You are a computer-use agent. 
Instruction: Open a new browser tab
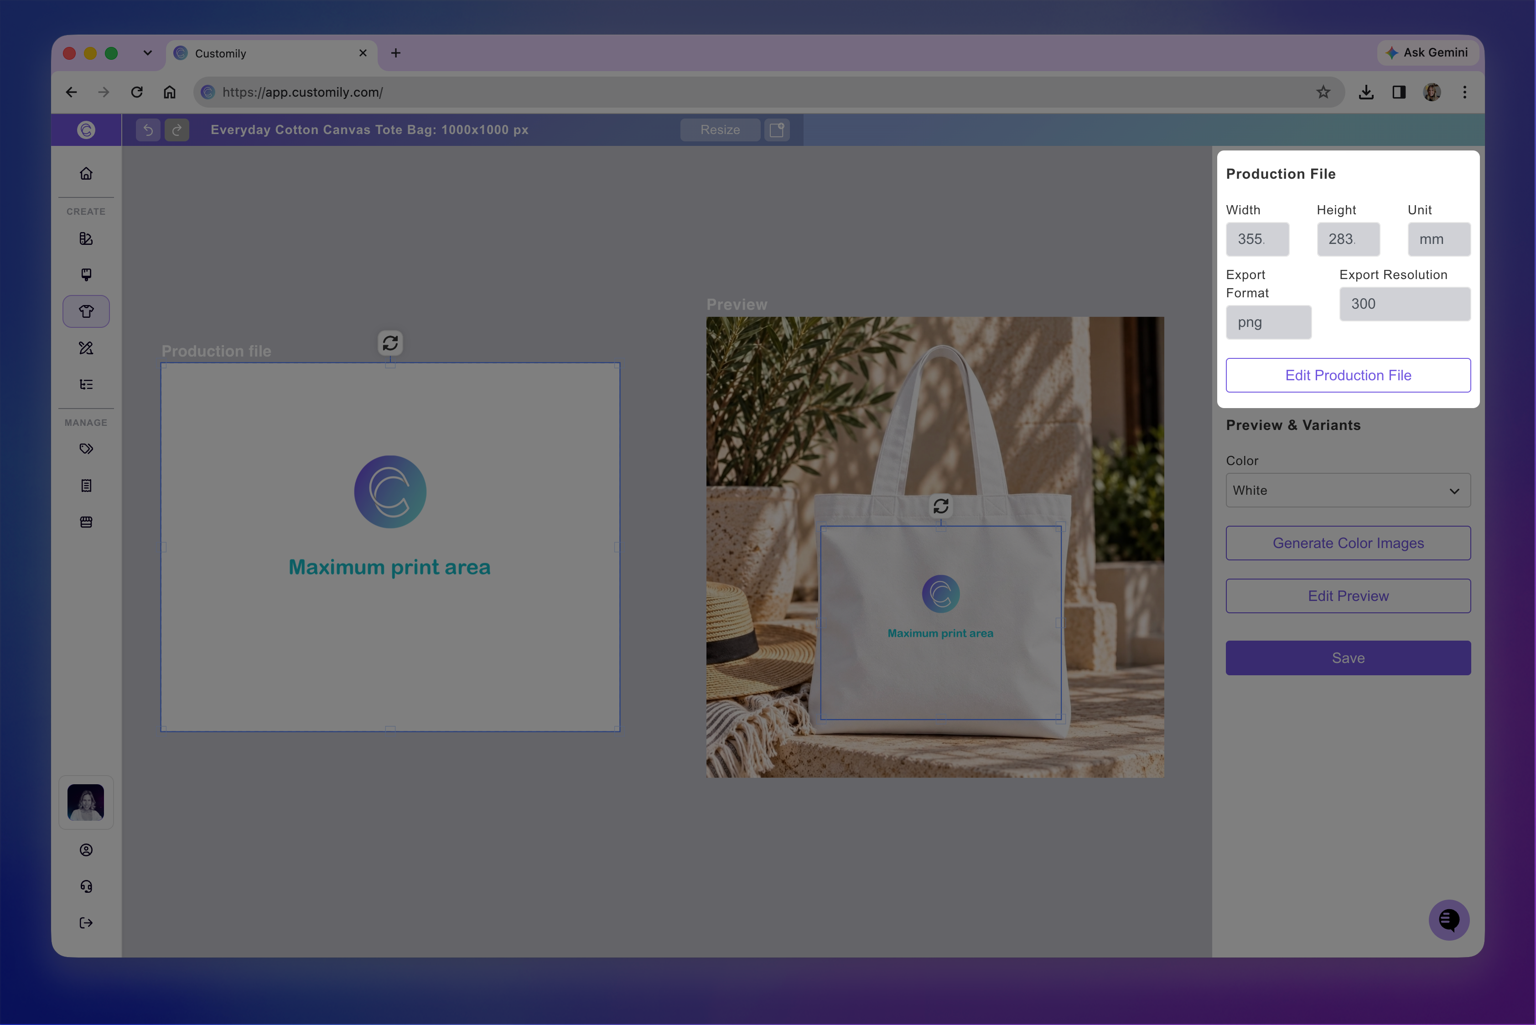(x=395, y=53)
